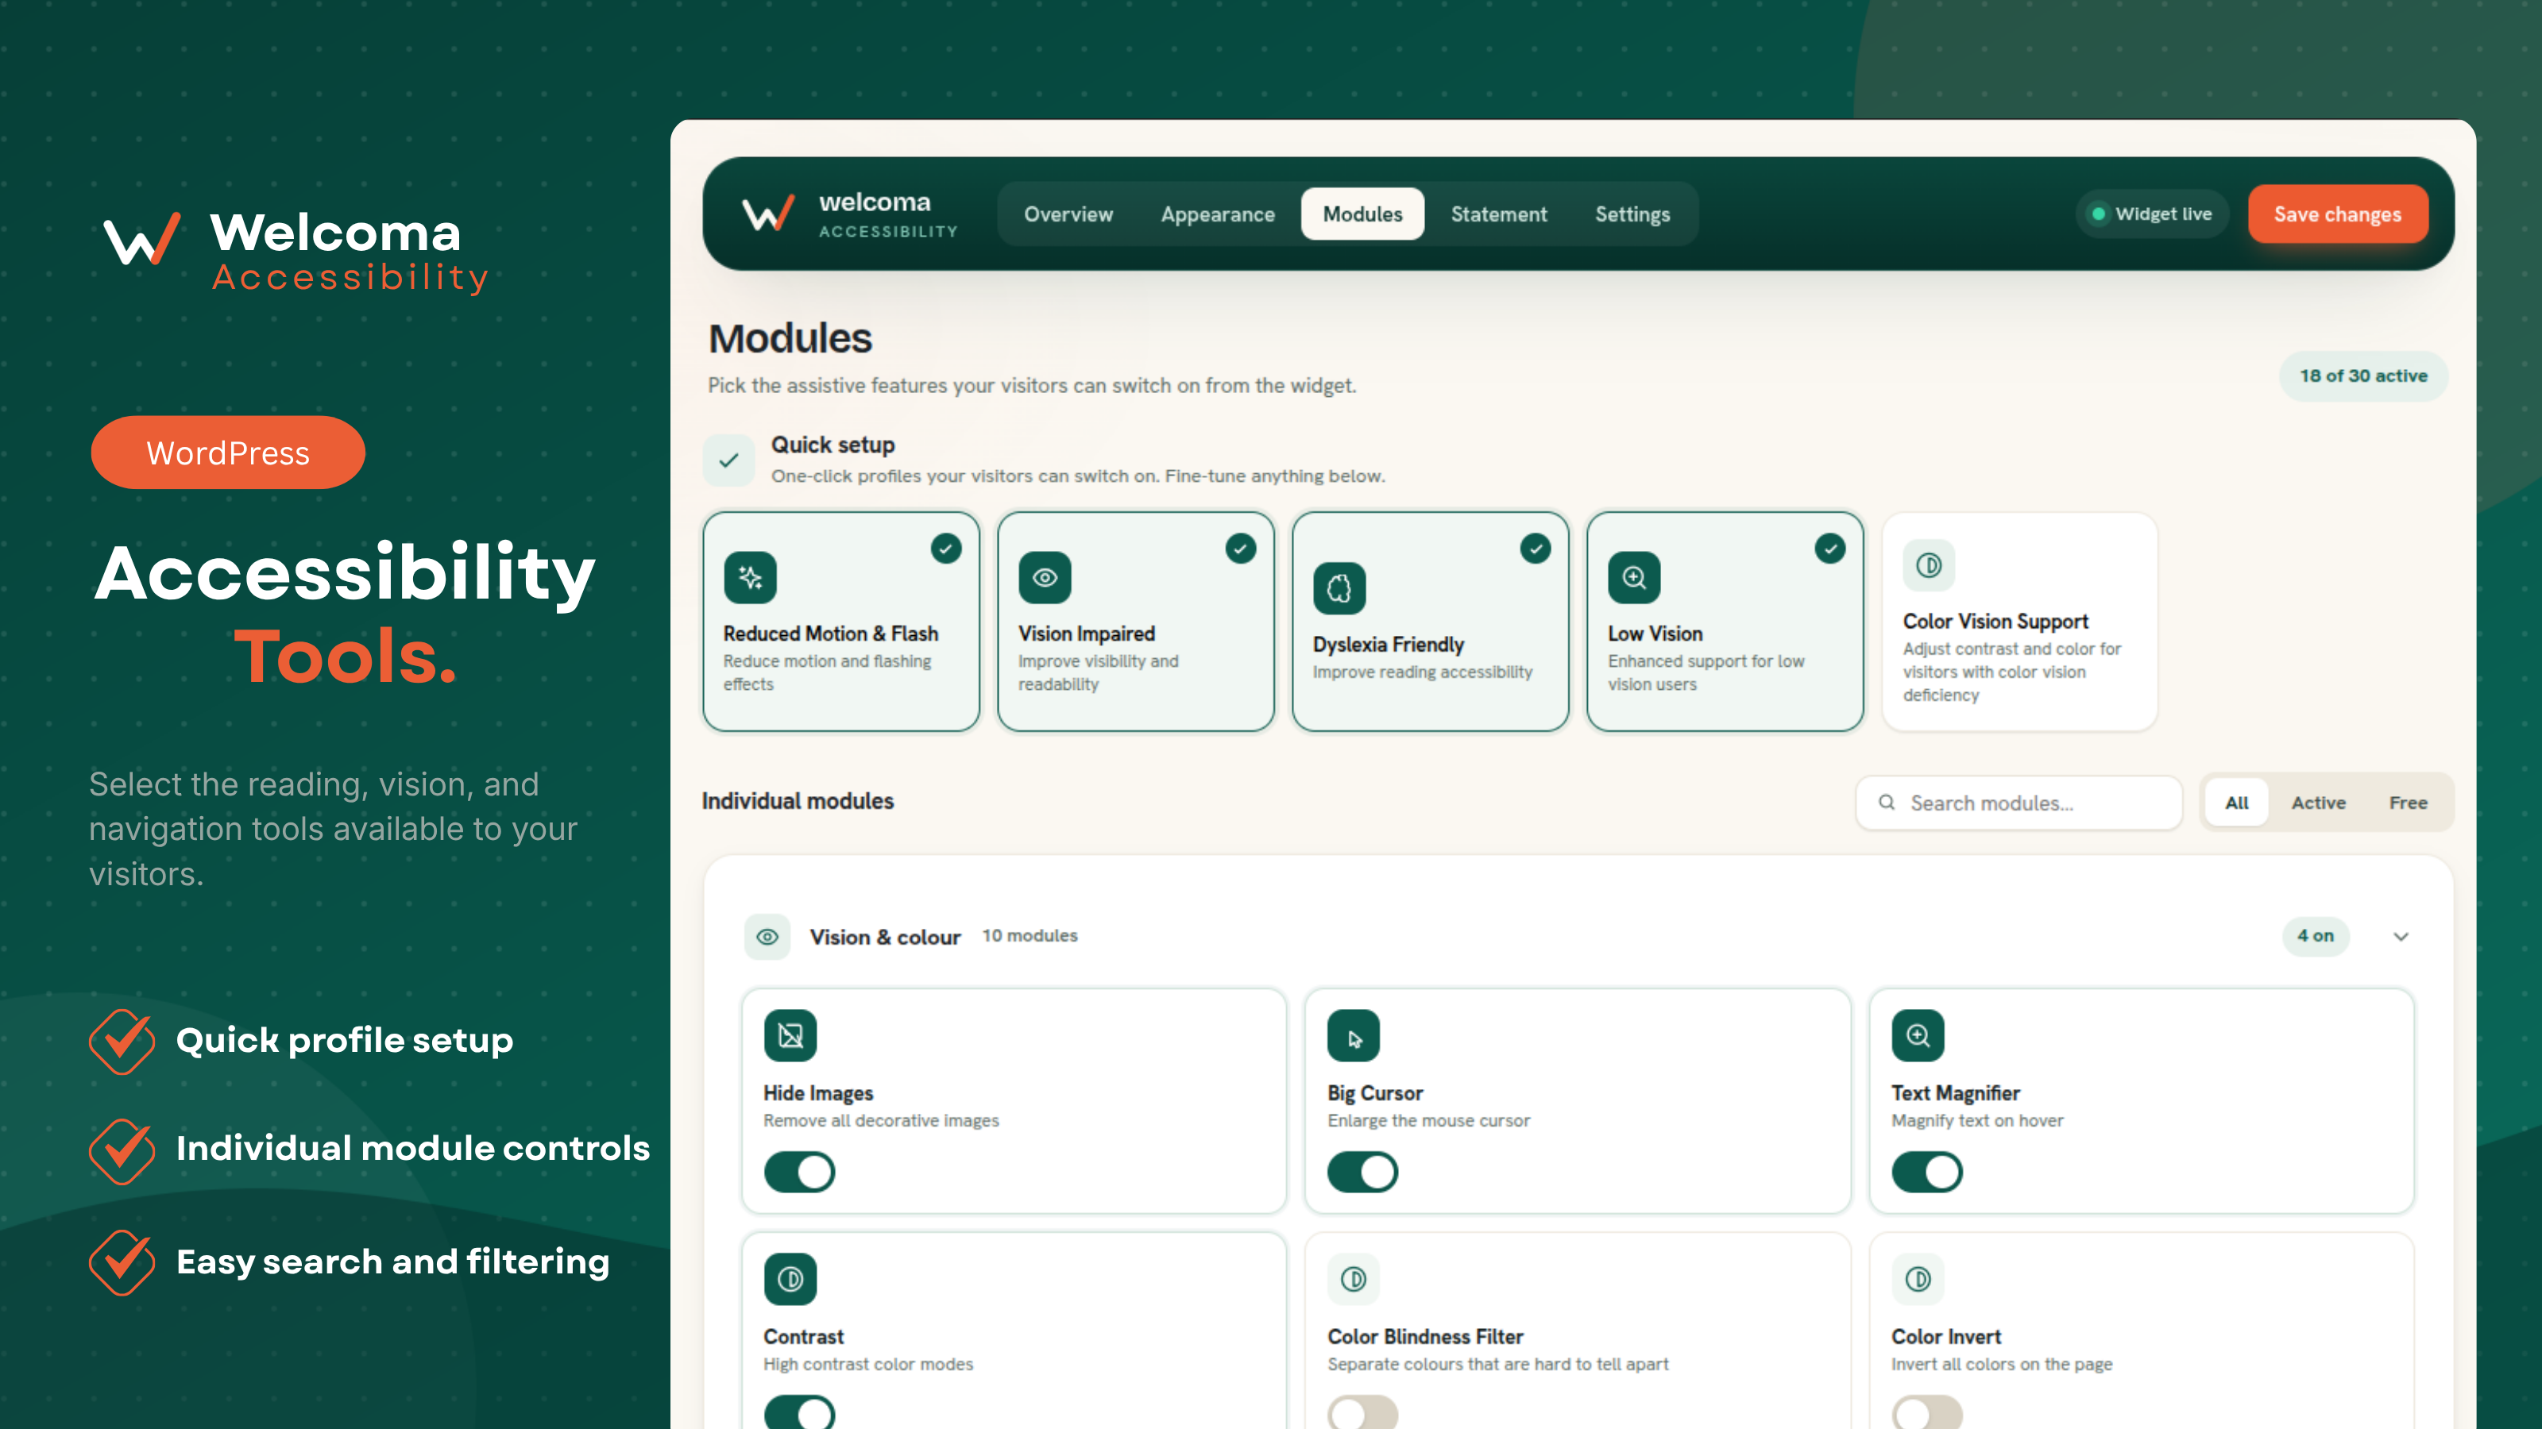Show All modules filter
This screenshot has width=2542, height=1429.
[x=2236, y=803]
